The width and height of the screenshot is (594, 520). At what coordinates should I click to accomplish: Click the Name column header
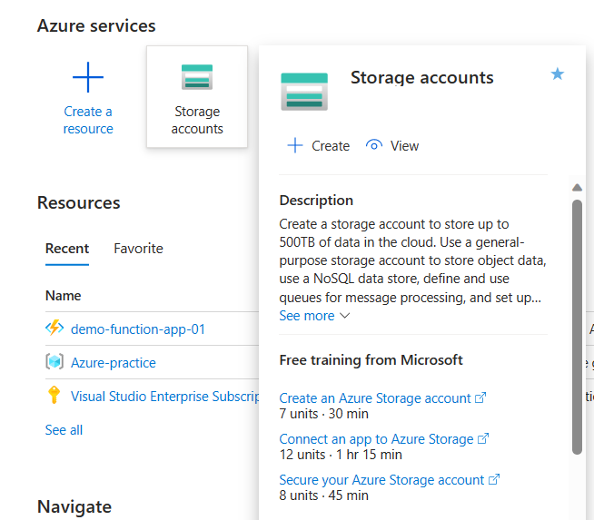63,295
